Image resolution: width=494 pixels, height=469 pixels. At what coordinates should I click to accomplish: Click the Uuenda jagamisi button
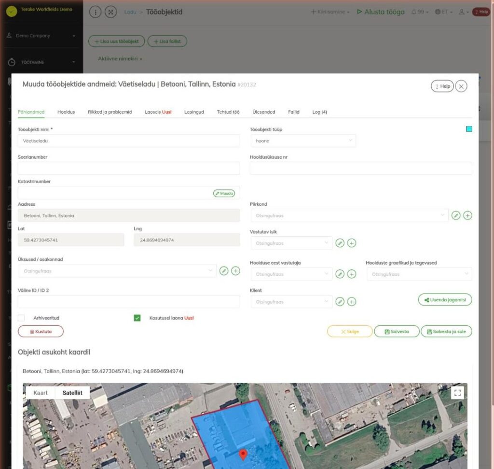[x=445, y=300]
